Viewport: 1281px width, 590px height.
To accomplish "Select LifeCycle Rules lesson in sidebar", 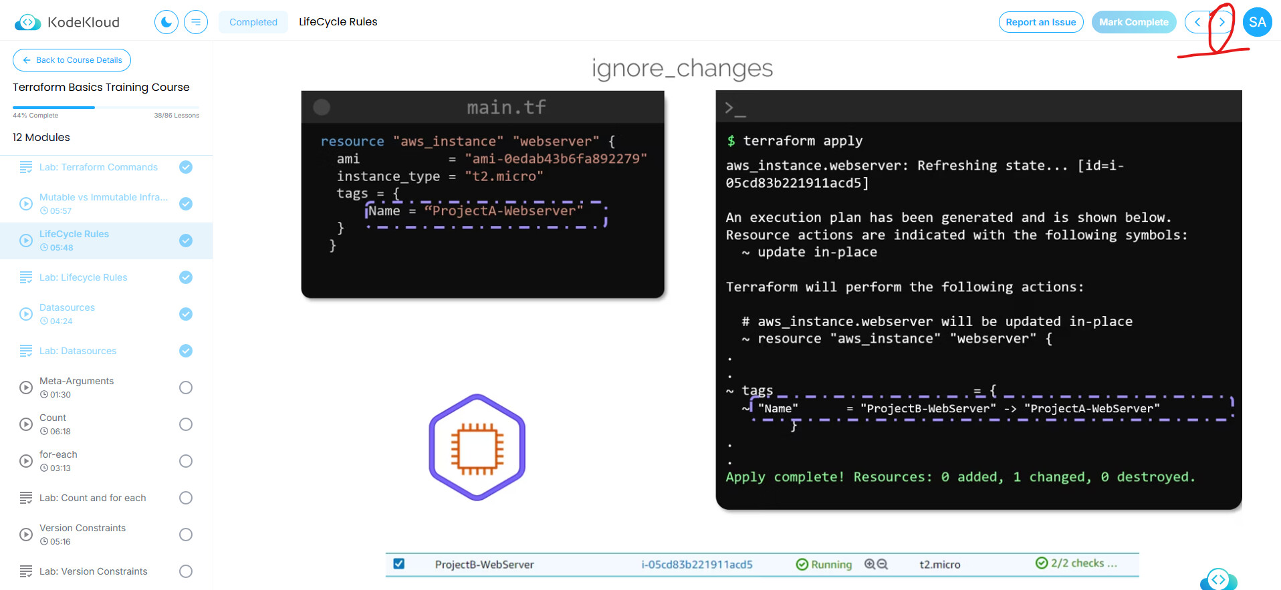I will click(x=106, y=241).
